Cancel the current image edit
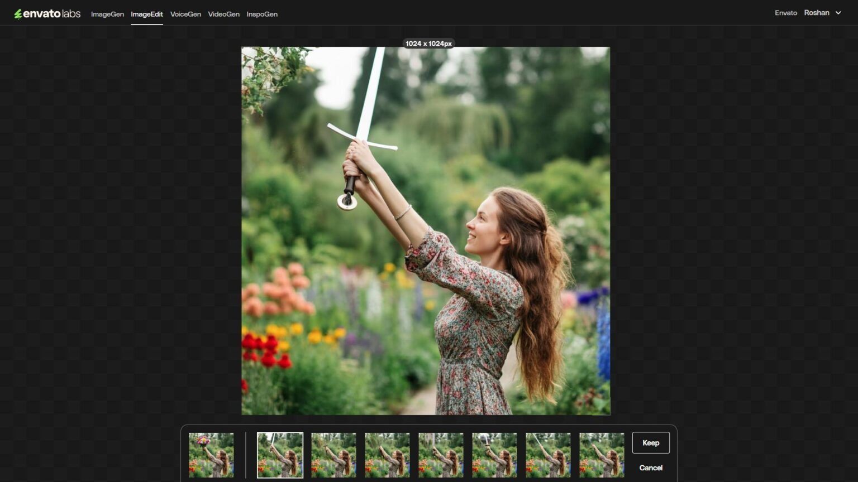The image size is (858, 482). click(650, 468)
